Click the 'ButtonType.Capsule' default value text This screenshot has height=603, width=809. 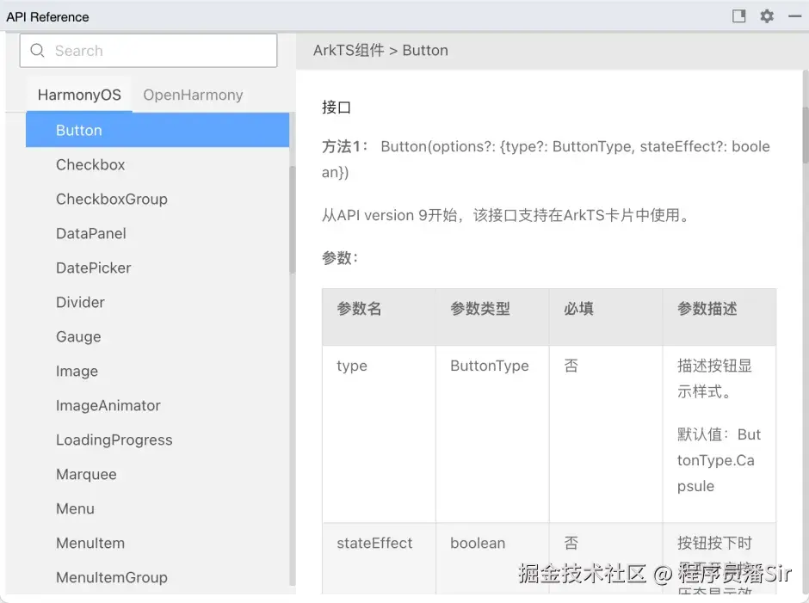(719, 460)
